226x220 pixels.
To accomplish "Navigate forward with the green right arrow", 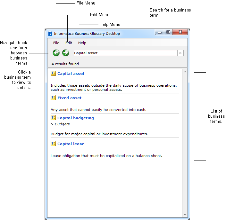I will pos(66,53).
